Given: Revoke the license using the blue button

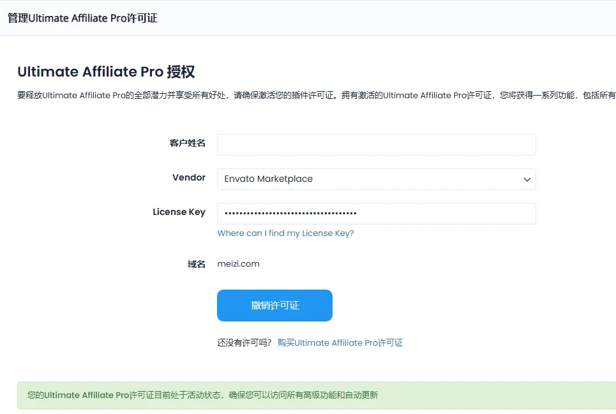Looking at the screenshot, I should pyautogui.click(x=274, y=306).
